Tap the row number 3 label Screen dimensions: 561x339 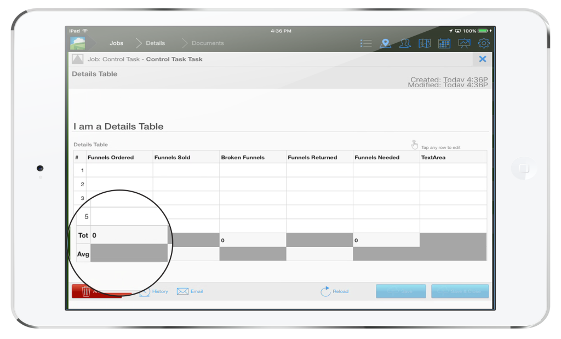[x=82, y=198]
